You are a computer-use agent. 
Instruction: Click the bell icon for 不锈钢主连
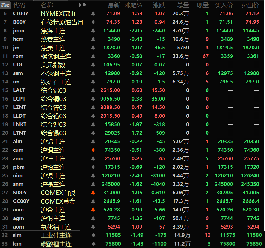click(x=93, y=73)
